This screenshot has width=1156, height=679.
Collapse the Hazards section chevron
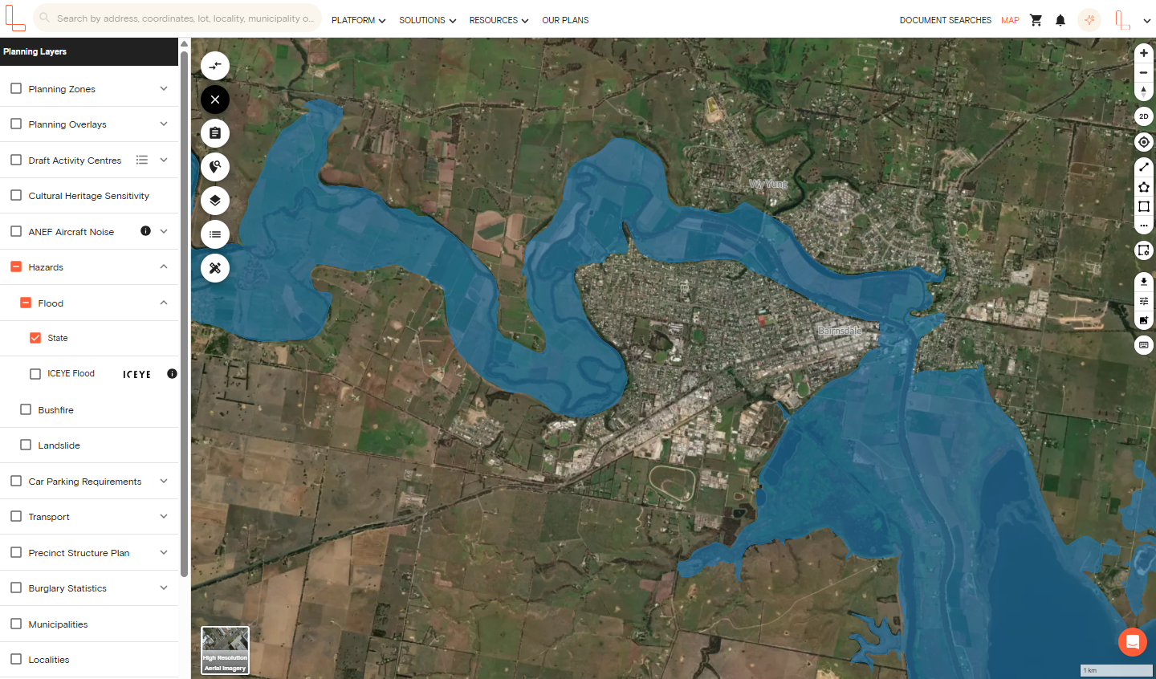(x=164, y=266)
